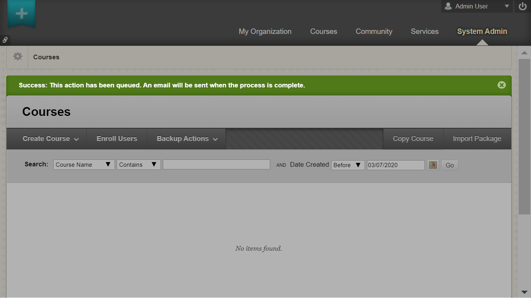Open the gear settings icon beside Courses breadcrumb
Viewport: 531px width, 298px height.
[x=17, y=57]
